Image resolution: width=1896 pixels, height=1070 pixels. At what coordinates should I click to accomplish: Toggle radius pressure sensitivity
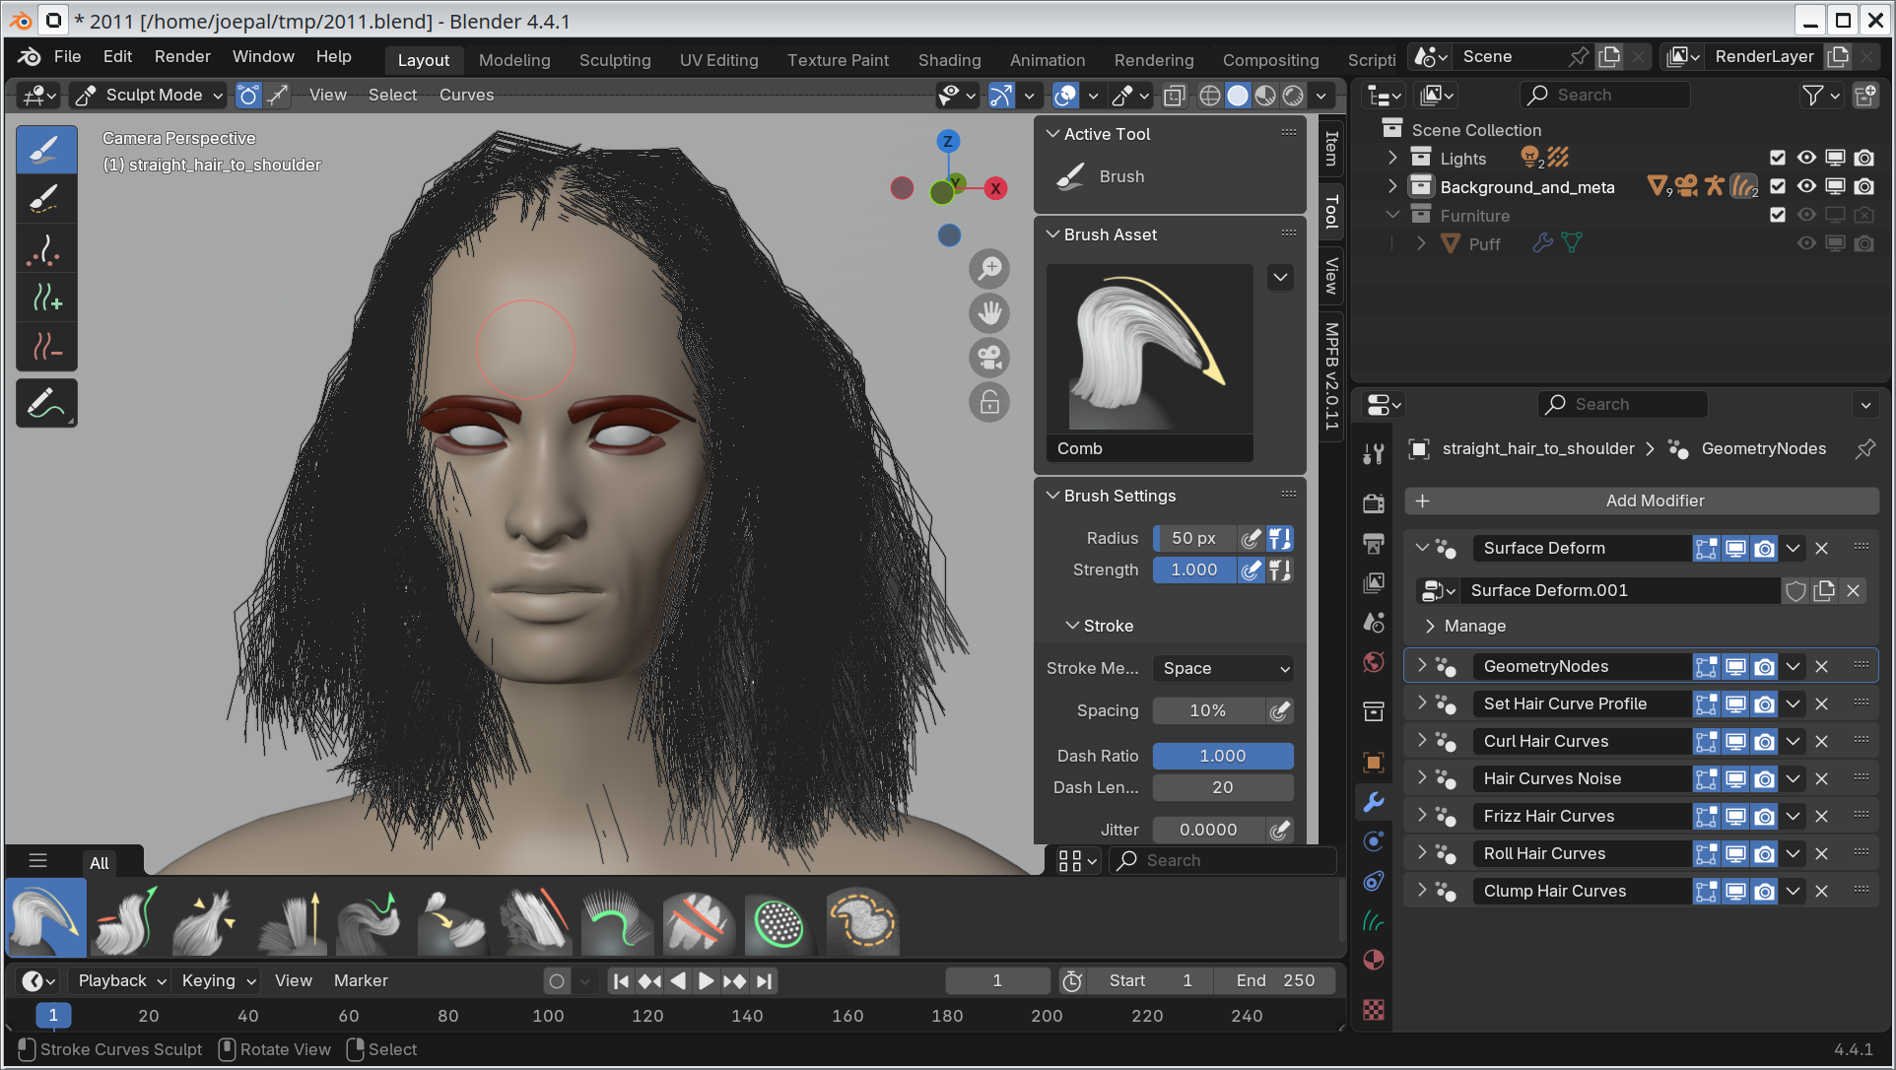click(x=1251, y=538)
